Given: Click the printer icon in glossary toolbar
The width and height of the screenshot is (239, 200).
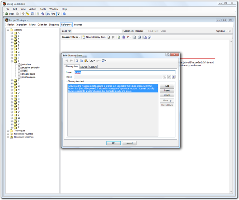Looking at the screenshot, I should 139,37.
